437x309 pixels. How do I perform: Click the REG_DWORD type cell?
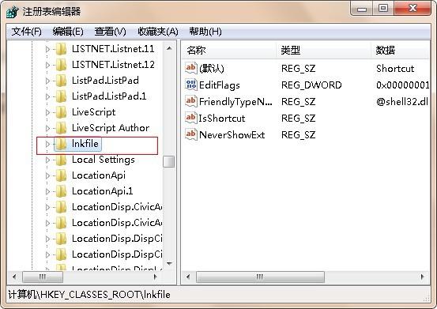311,85
